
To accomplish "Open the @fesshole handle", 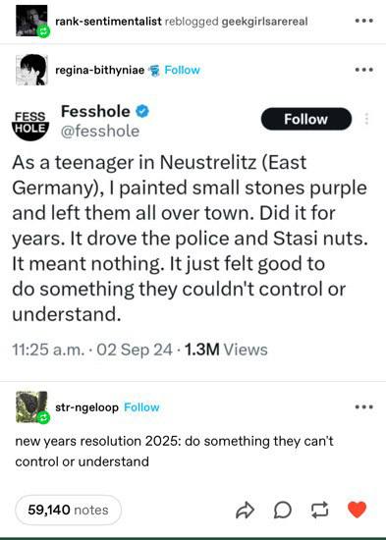I will coord(100,131).
